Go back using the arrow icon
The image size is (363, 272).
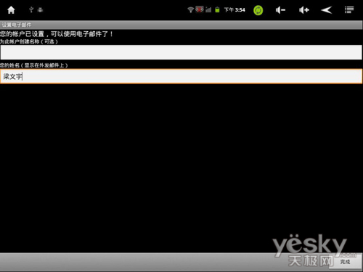(326, 10)
